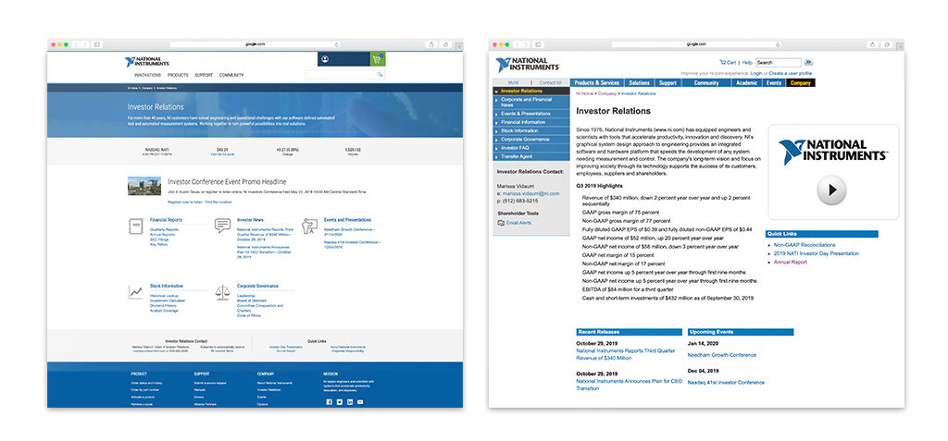Click the Login link in right window
The image size is (948, 441).
[755, 73]
